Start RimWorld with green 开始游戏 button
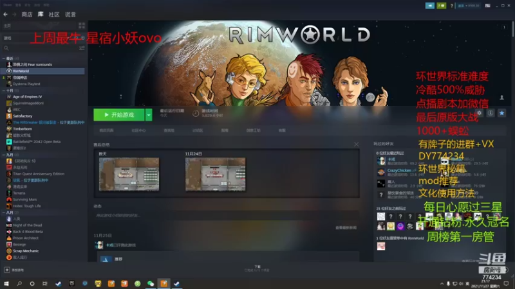The width and height of the screenshot is (515, 289). click(x=119, y=115)
